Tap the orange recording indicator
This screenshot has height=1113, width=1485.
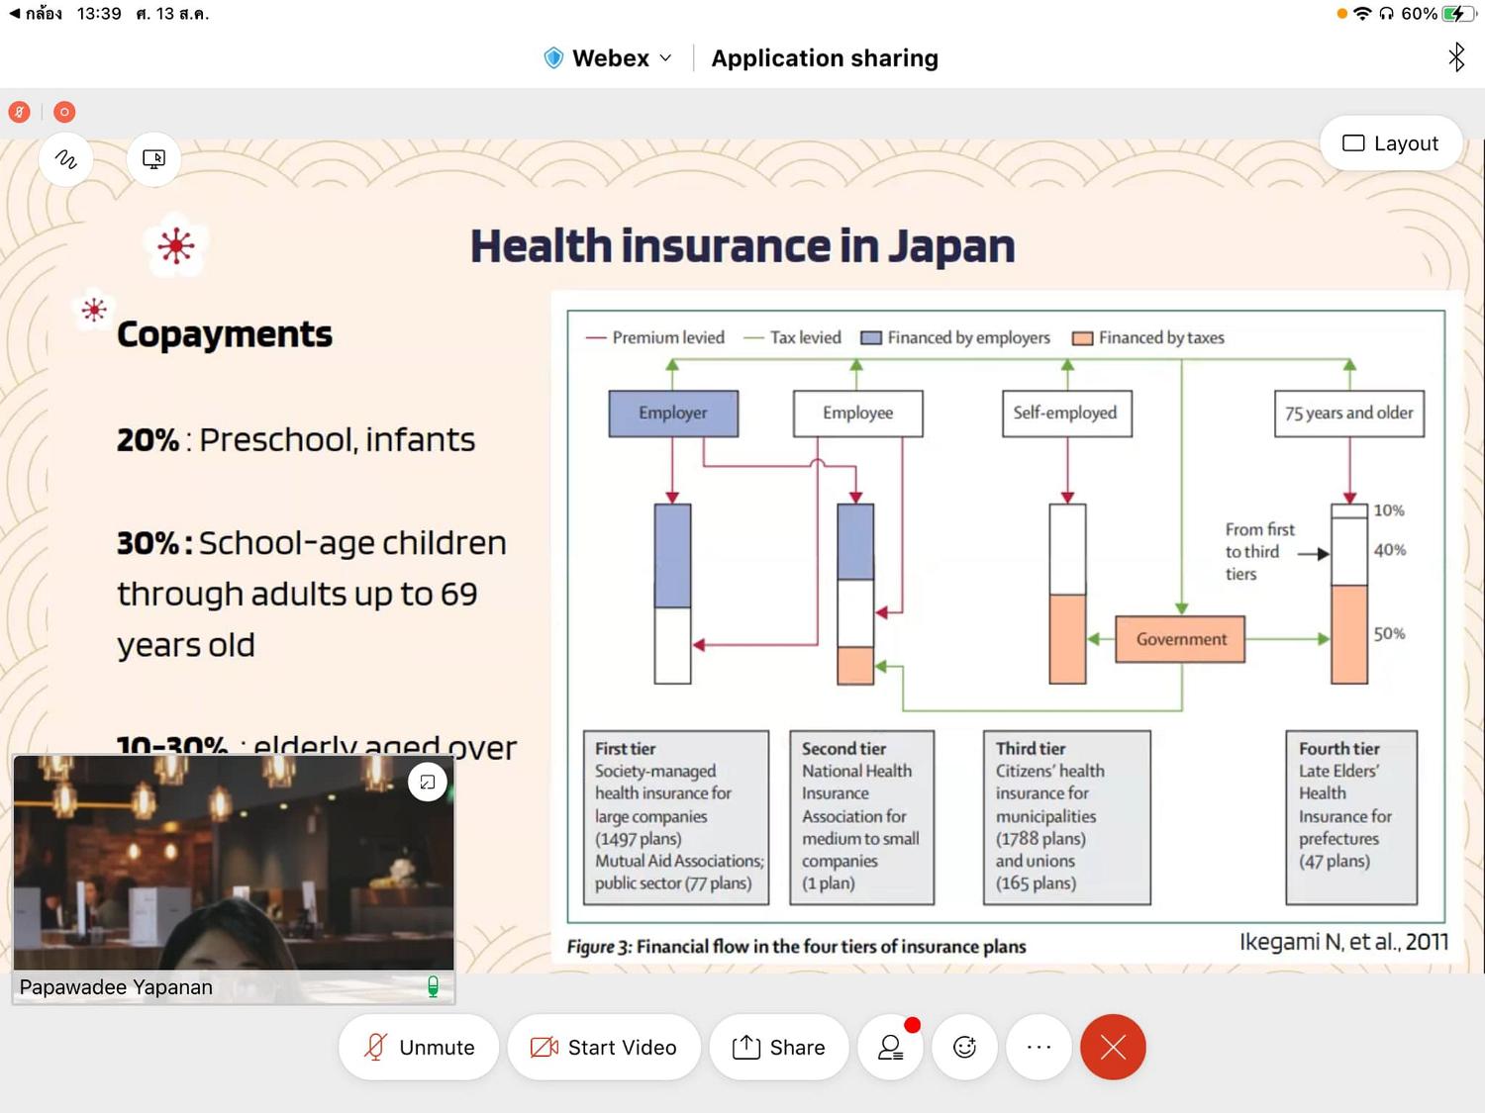point(64,112)
